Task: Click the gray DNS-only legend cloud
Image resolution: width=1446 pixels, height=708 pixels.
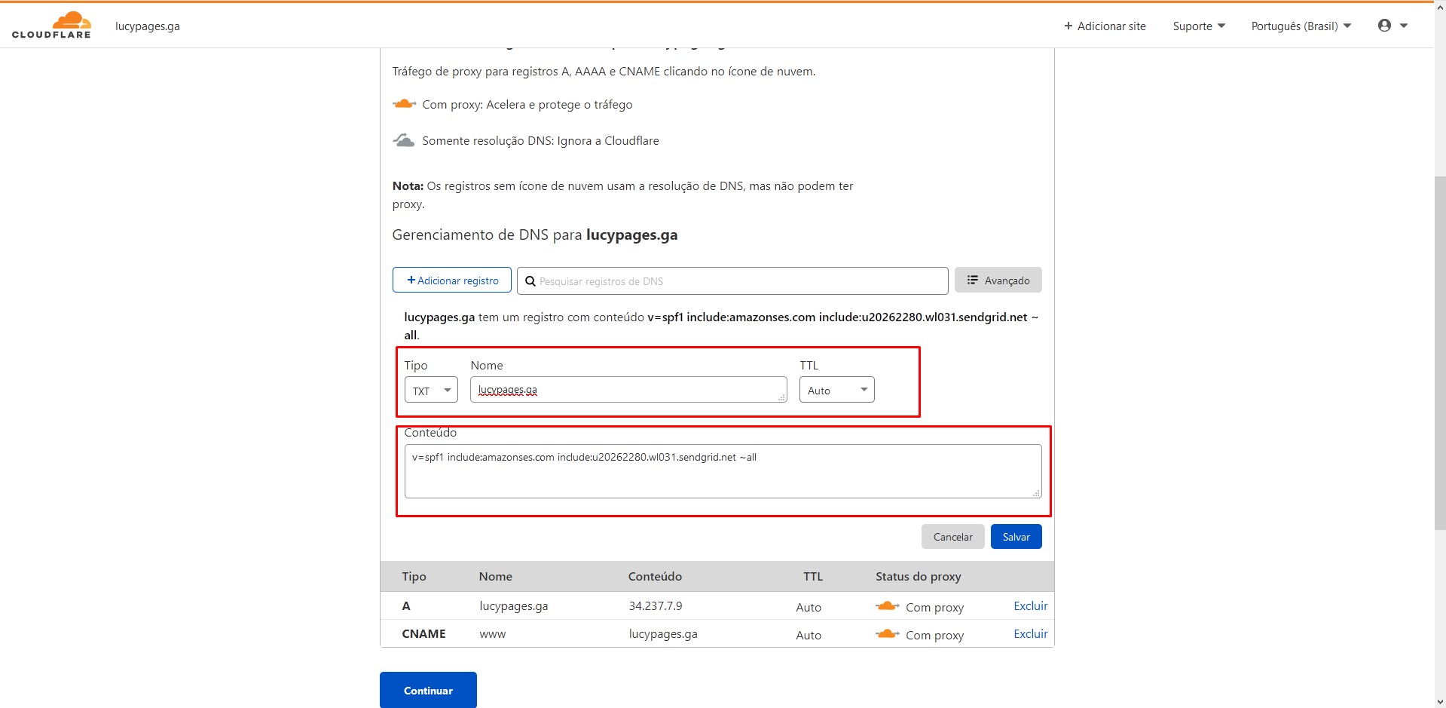Action: 404,140
